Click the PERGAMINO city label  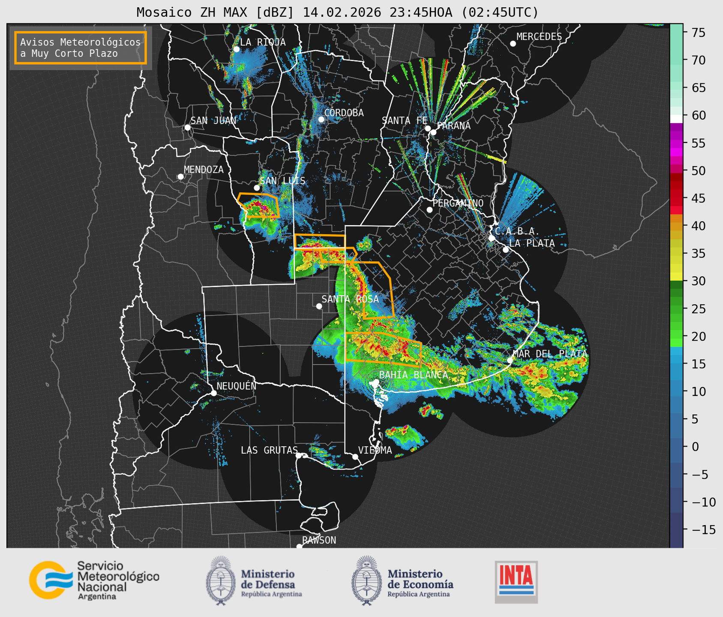tap(458, 203)
